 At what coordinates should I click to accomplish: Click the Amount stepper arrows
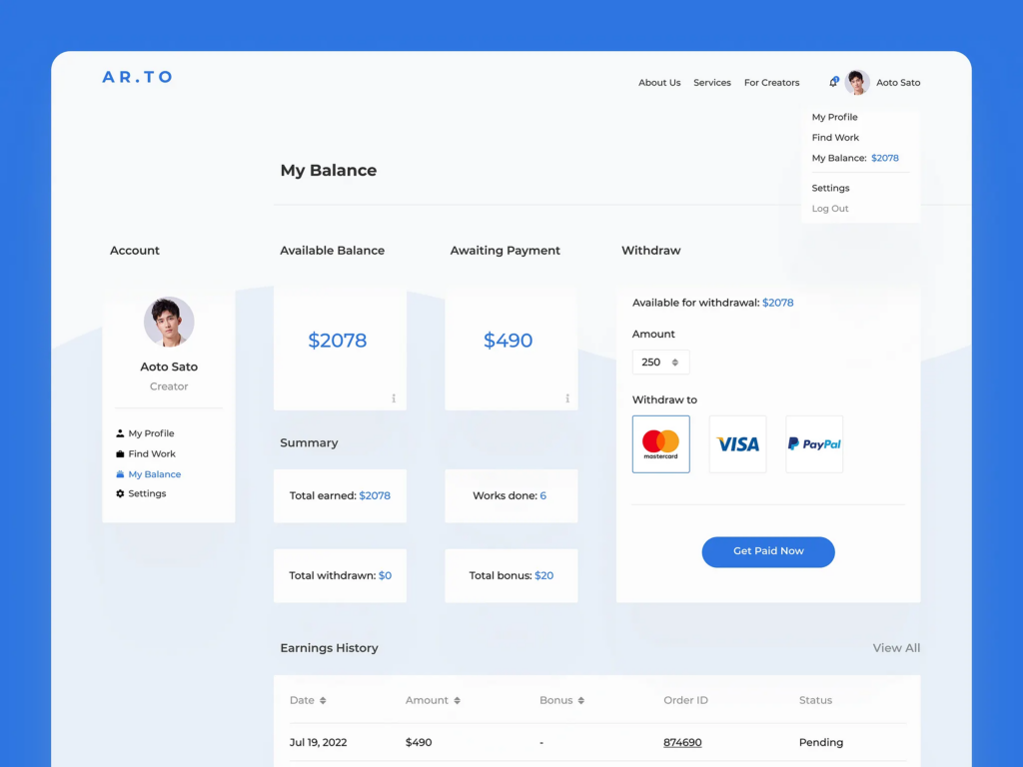coord(675,362)
